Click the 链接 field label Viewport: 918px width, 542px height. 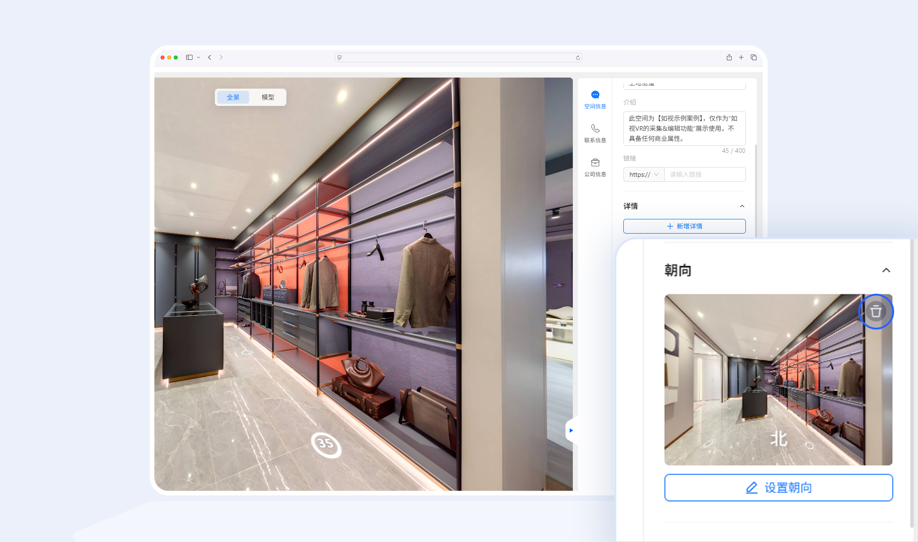(630, 158)
